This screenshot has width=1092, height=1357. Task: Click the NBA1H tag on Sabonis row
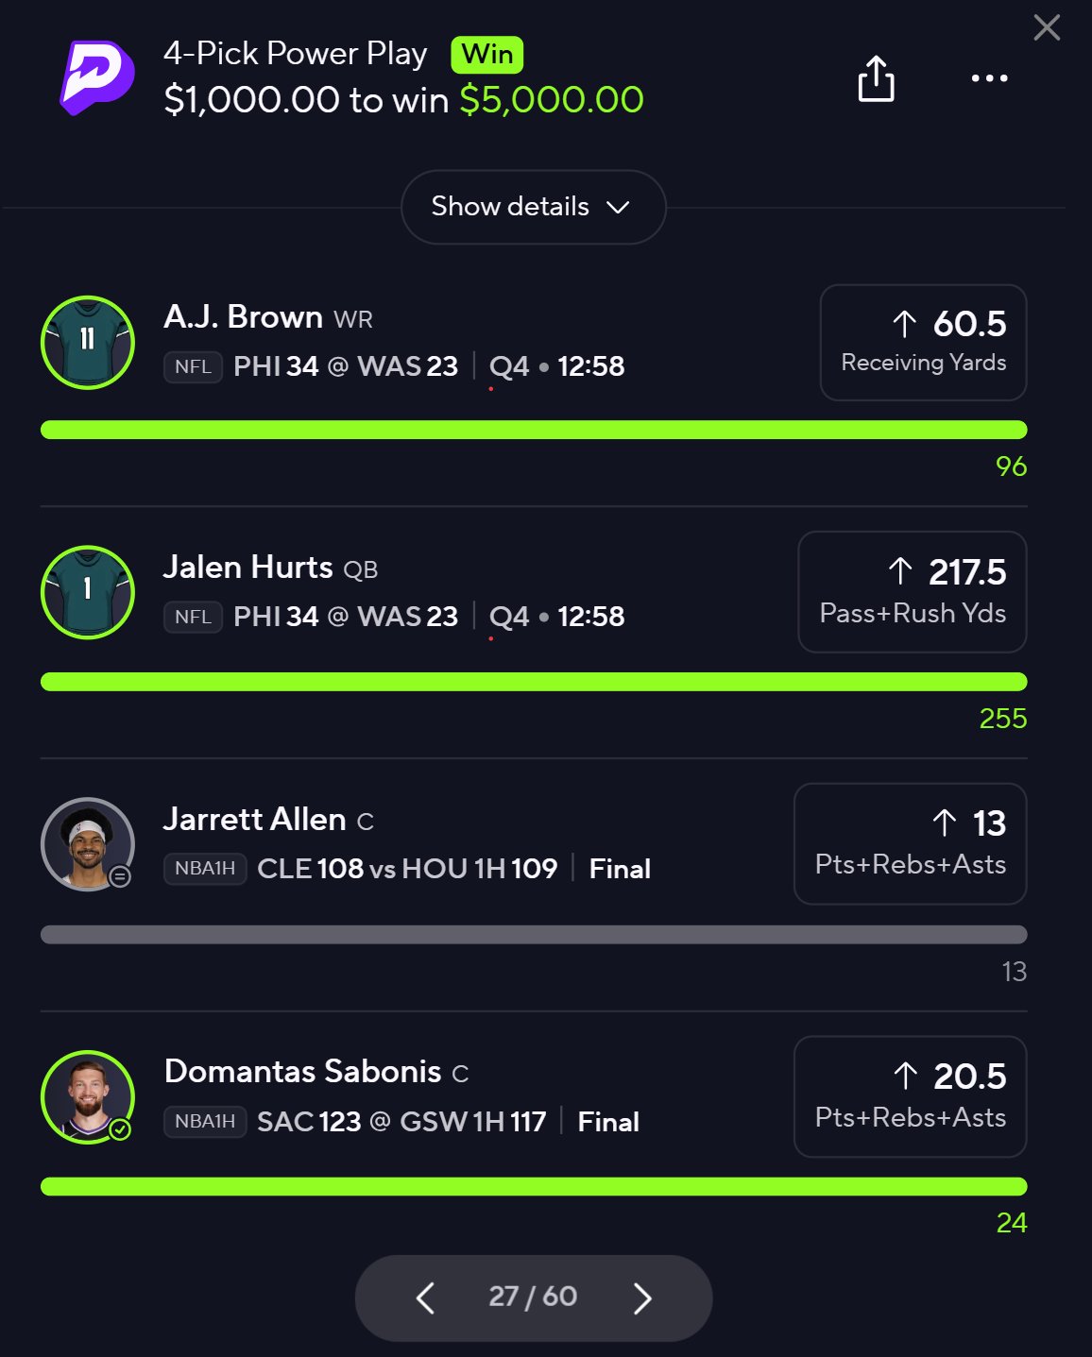[205, 1121]
